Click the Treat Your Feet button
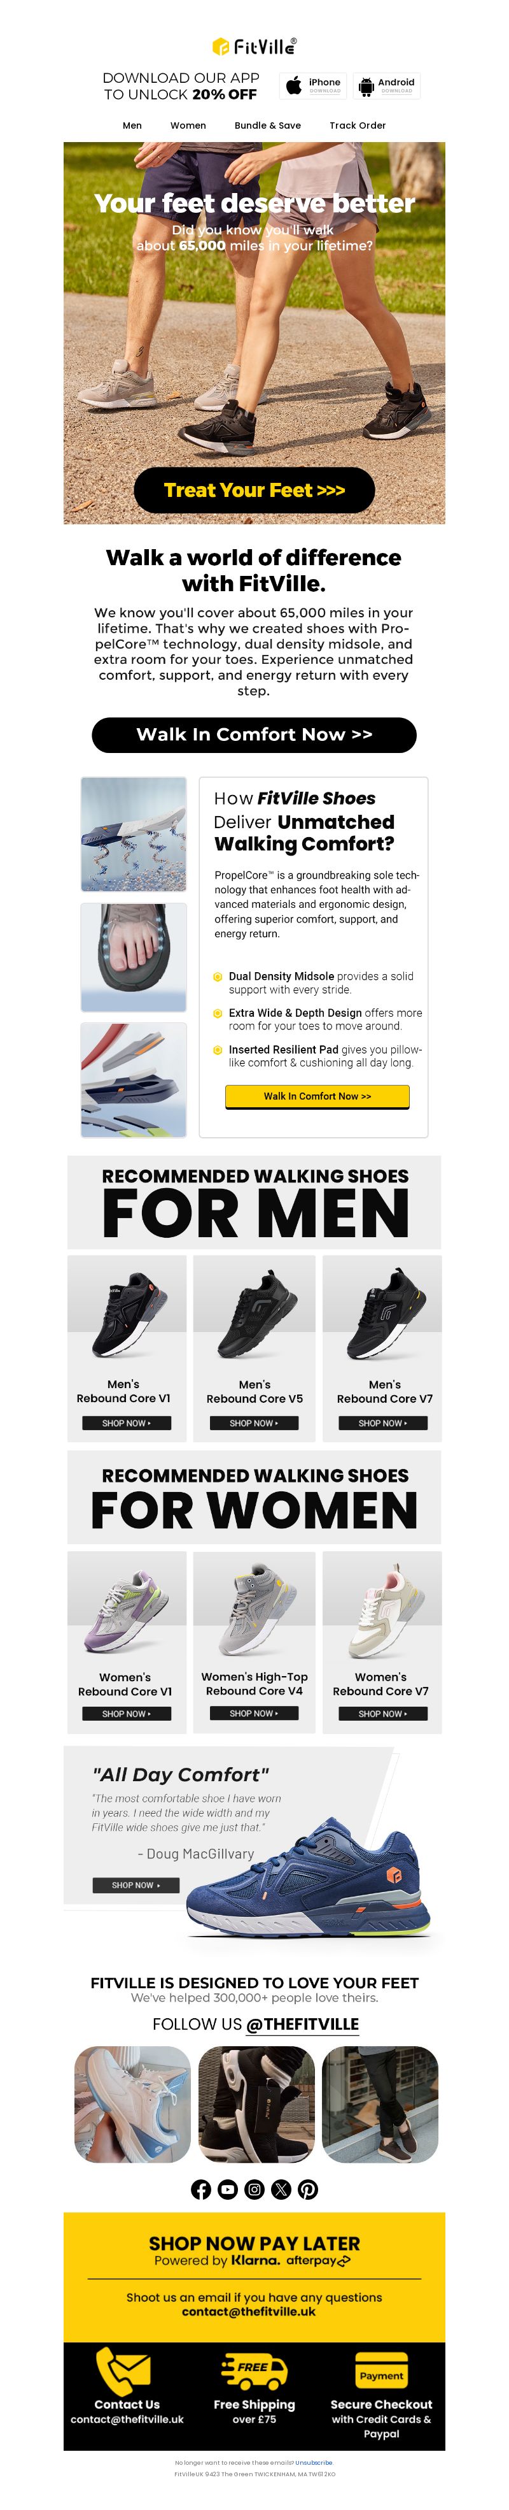This screenshot has width=509, height=2510. pos(254,490)
